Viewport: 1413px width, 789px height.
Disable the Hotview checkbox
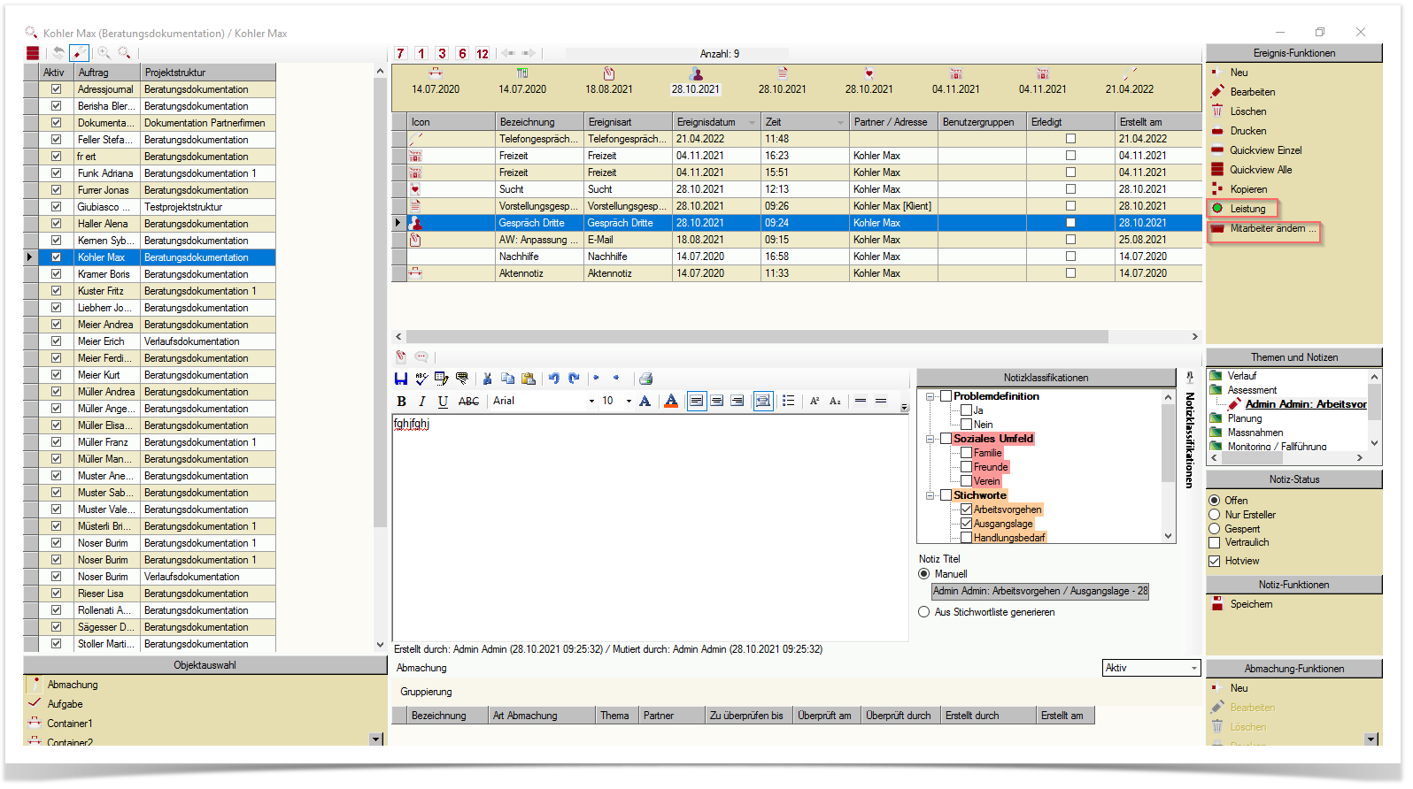coord(1215,561)
